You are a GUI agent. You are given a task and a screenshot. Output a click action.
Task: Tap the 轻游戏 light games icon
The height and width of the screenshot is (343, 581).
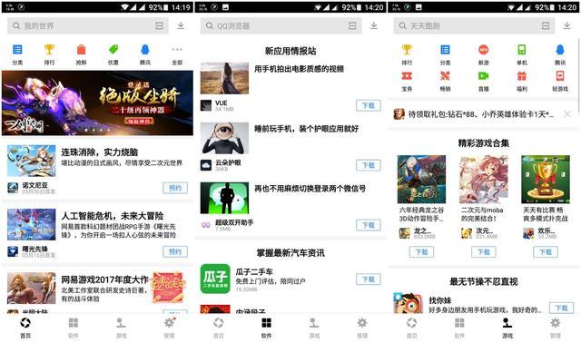pyautogui.click(x=560, y=76)
